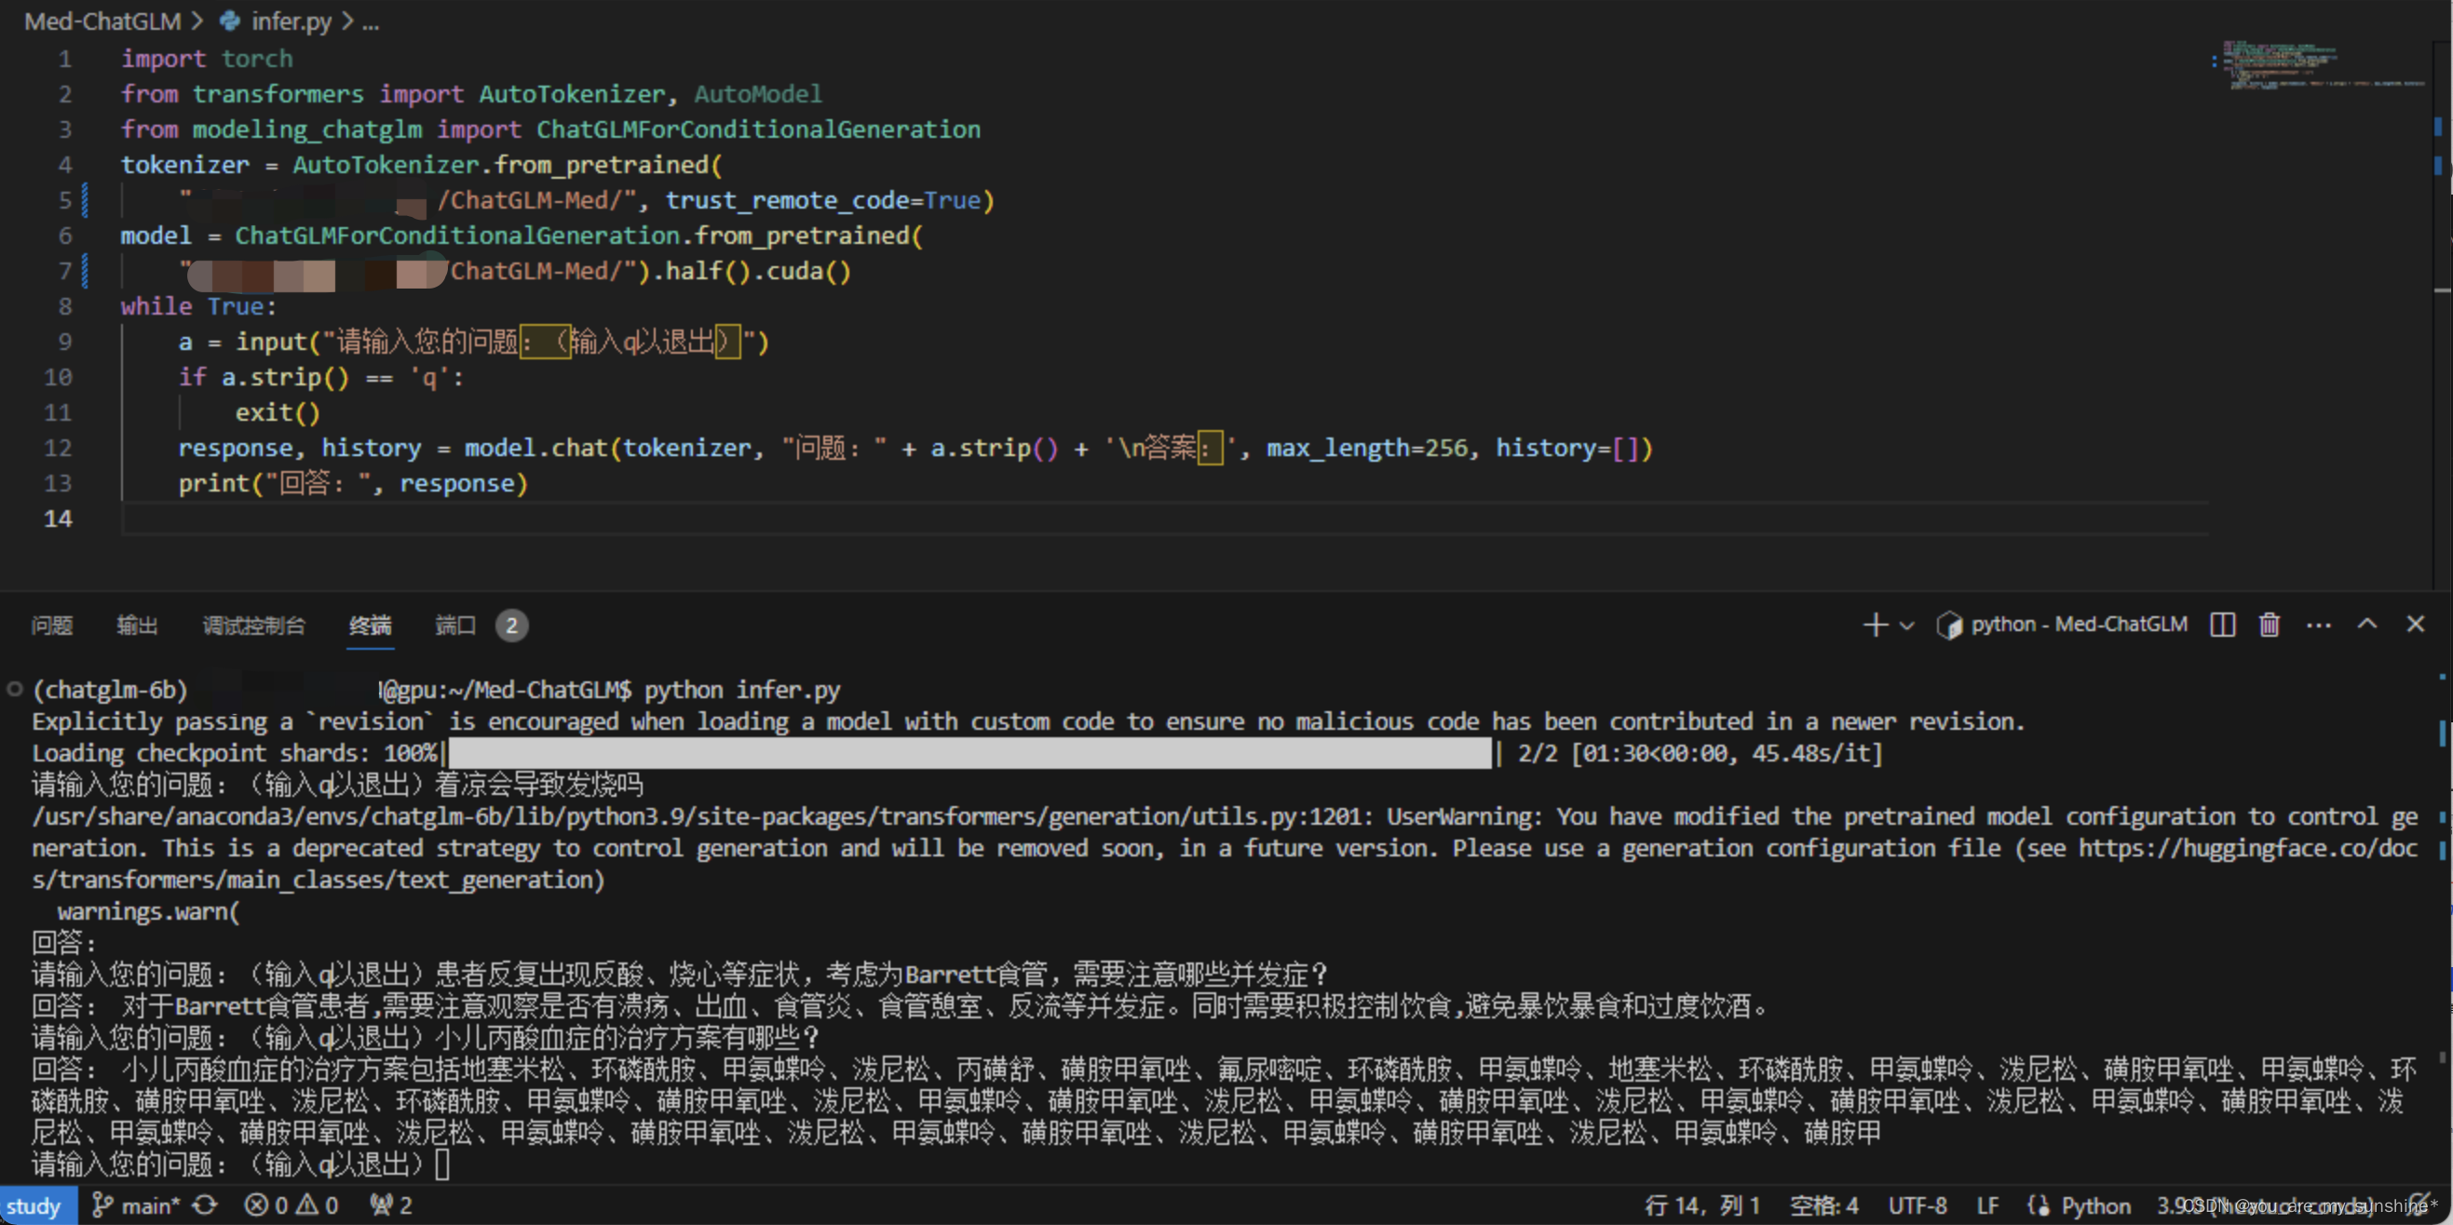
Task: Open the 端口 tab
Action: click(x=455, y=626)
